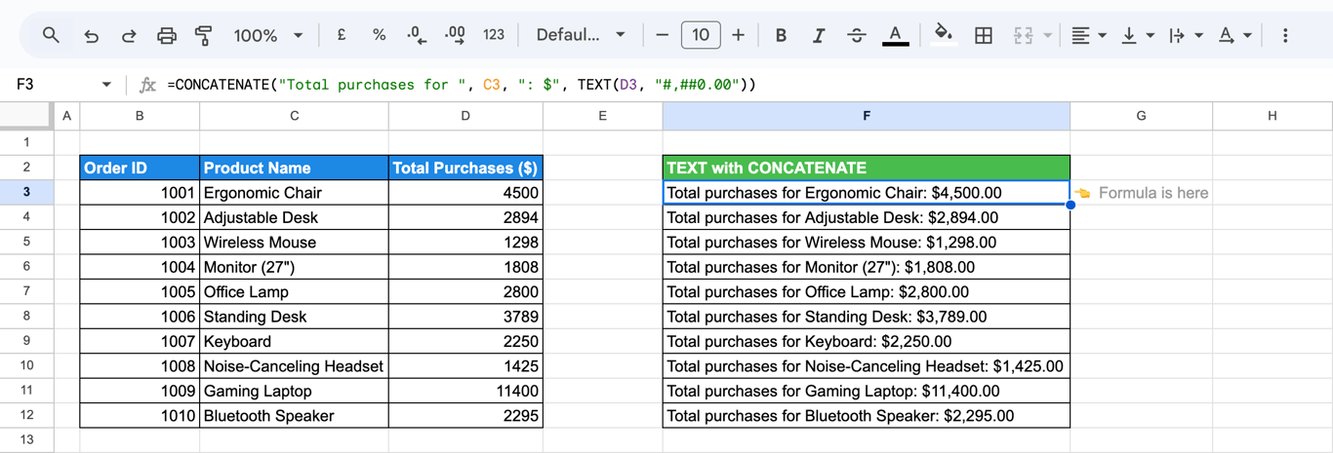Open the Name box dropdown arrow
This screenshot has height=453, width=1333.
point(106,85)
